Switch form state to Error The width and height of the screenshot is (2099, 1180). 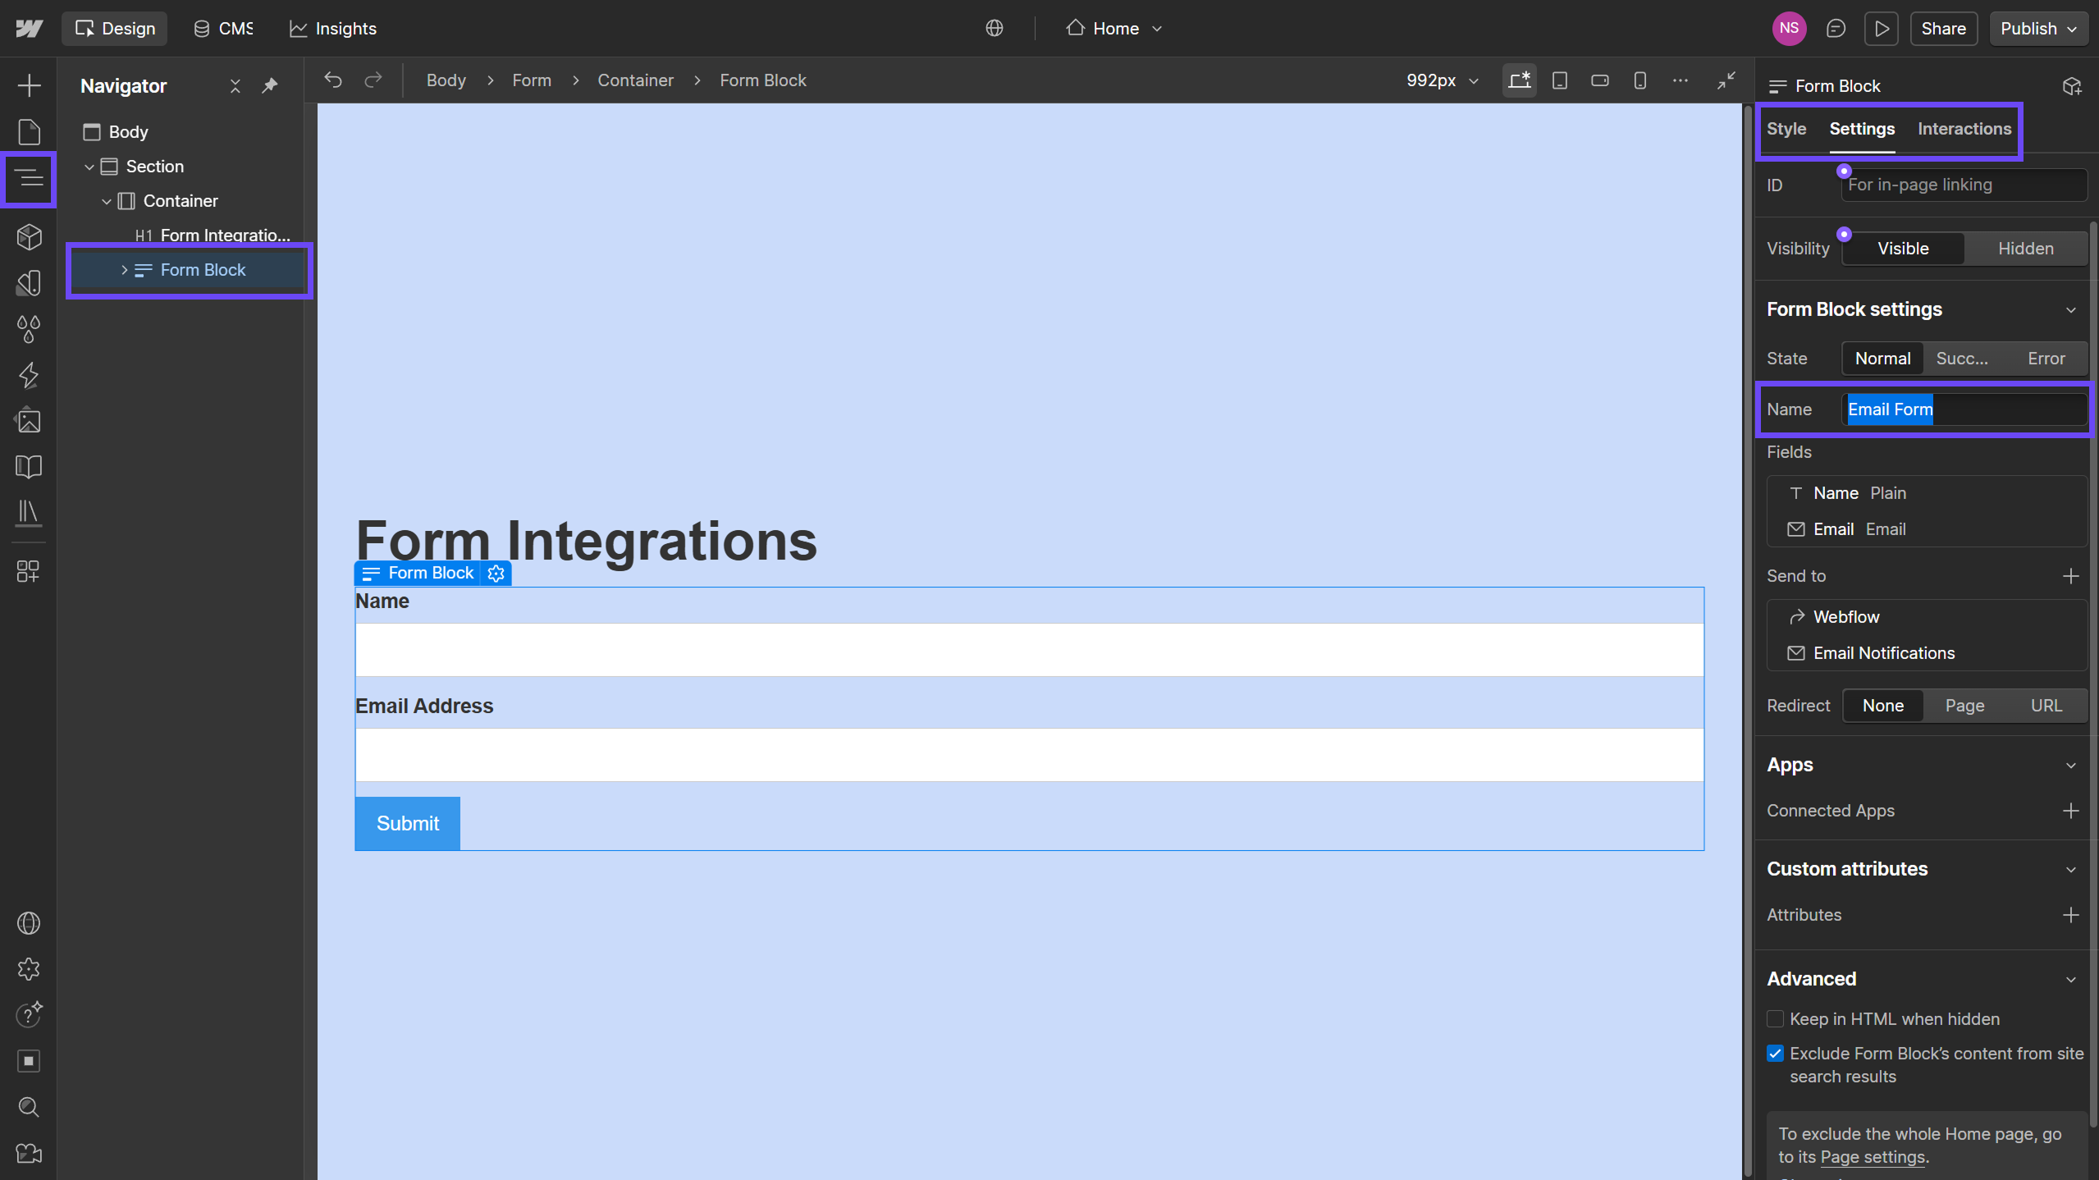click(2046, 359)
